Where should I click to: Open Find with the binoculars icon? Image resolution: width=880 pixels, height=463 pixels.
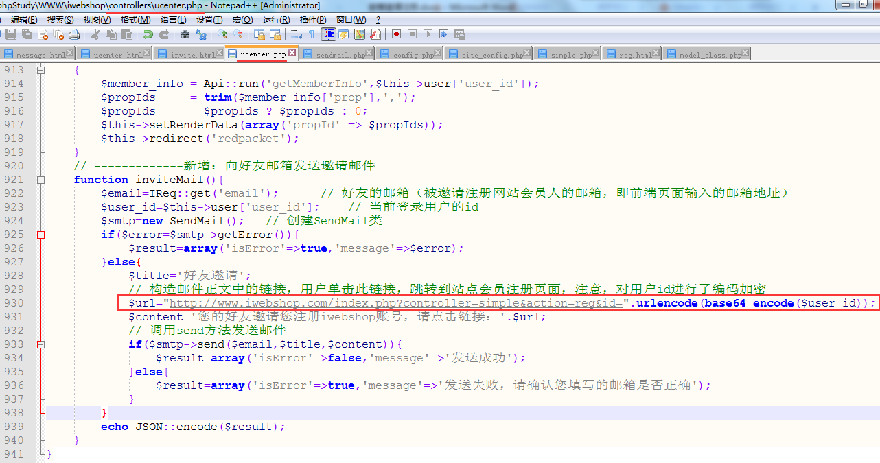pyautogui.click(x=185, y=34)
